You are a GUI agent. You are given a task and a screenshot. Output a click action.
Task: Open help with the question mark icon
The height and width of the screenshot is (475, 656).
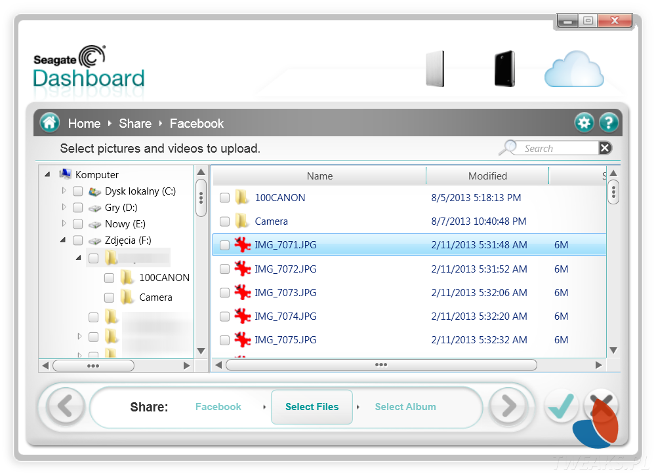609,123
